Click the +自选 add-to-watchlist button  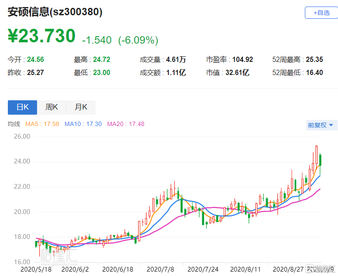[x=321, y=13]
